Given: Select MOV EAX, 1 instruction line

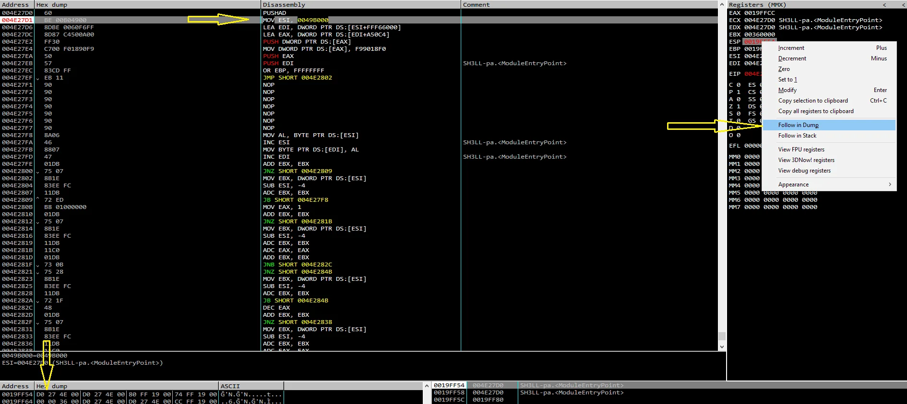Looking at the screenshot, I should point(282,207).
